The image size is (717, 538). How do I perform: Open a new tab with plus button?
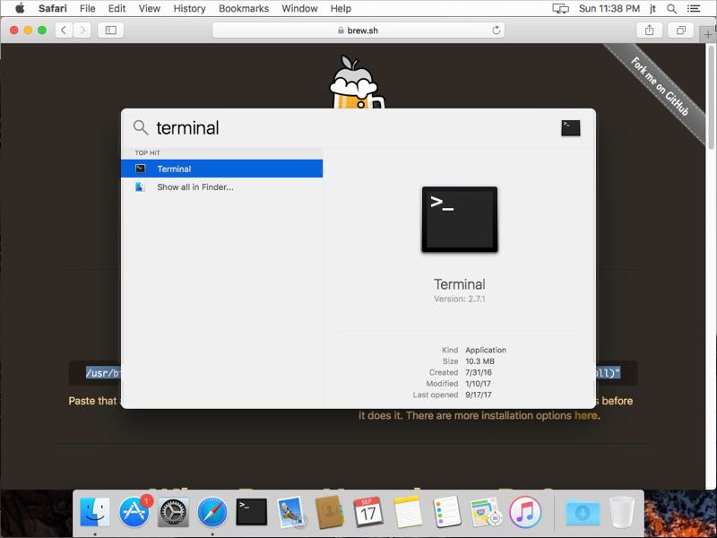(x=708, y=34)
